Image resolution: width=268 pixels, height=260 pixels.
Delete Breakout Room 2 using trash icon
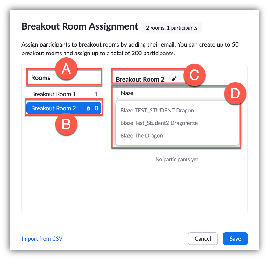pyautogui.click(x=88, y=108)
